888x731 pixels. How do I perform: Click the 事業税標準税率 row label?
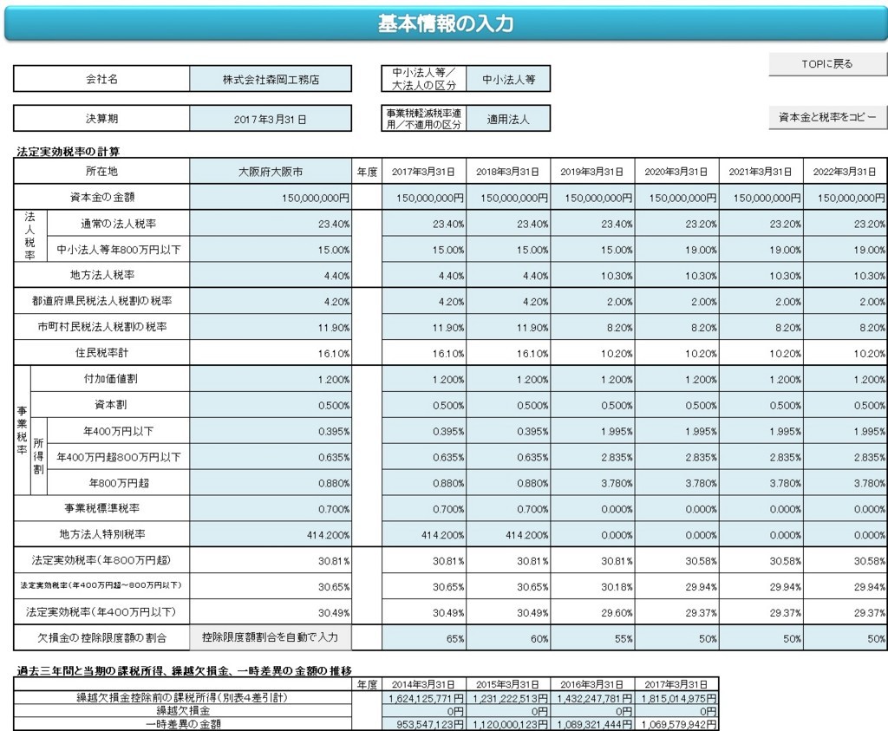pos(102,508)
